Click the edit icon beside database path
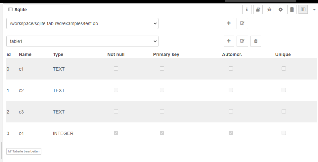This screenshot has height=162, width=318. pos(242,23)
